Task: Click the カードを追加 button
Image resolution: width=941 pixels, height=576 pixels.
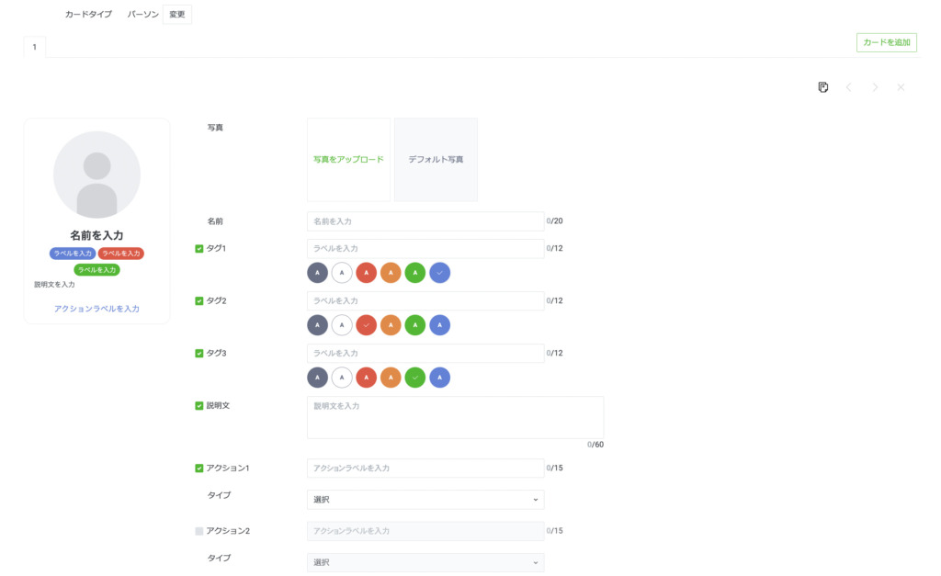Action: click(x=886, y=42)
